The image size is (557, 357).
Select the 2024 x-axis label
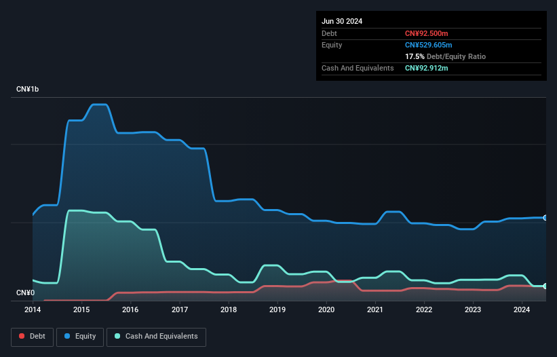[x=522, y=309]
